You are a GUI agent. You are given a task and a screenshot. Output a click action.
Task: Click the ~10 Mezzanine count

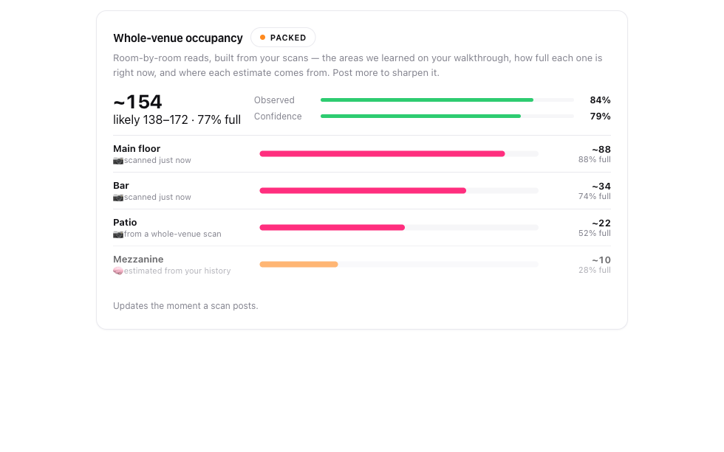pos(601,260)
